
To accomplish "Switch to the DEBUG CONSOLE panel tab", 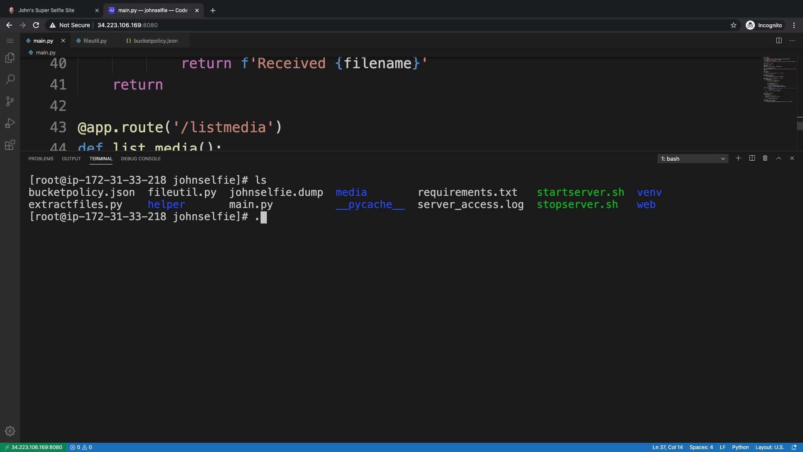I will (x=141, y=159).
